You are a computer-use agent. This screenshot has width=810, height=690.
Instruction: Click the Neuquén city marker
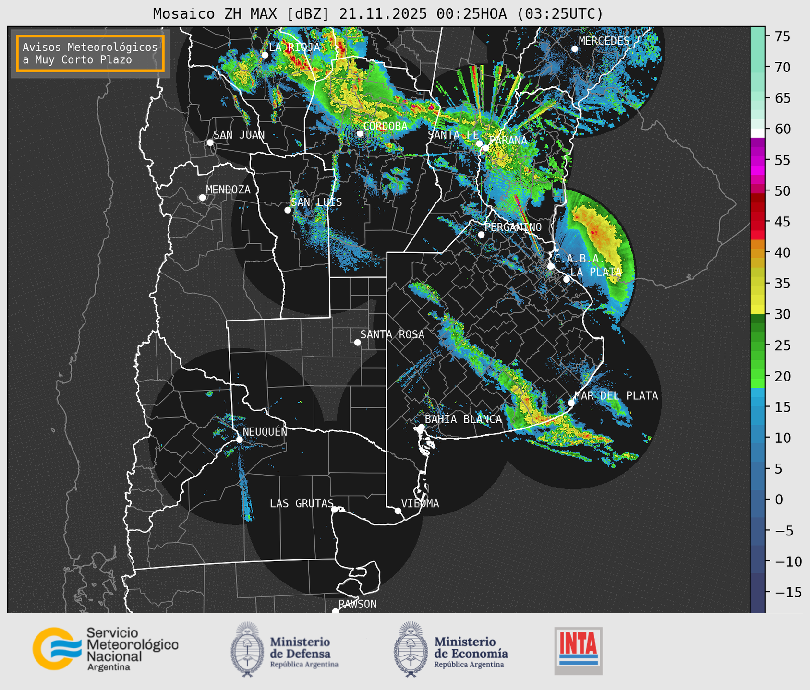pos(239,440)
